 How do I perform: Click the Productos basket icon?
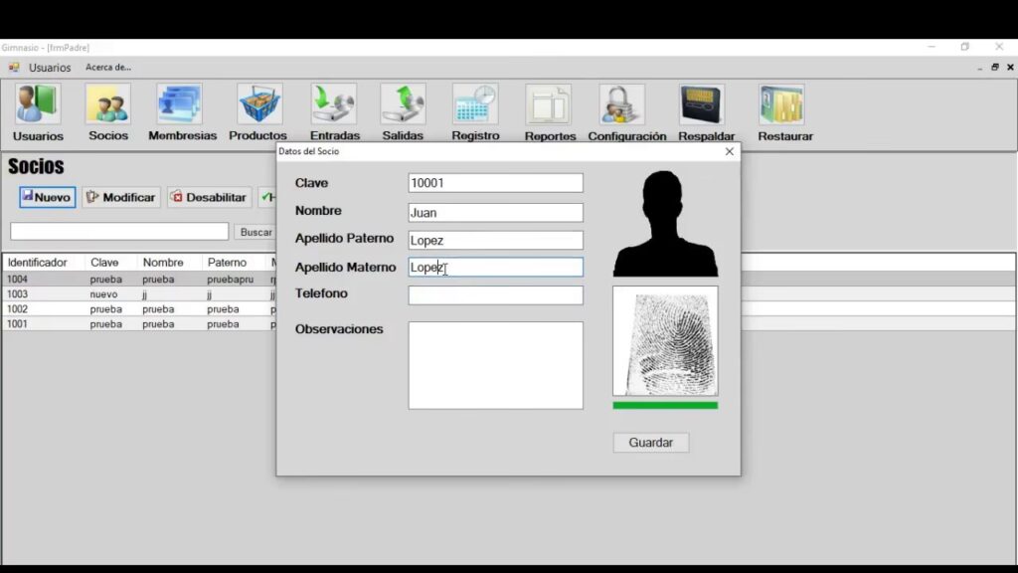[x=258, y=105]
